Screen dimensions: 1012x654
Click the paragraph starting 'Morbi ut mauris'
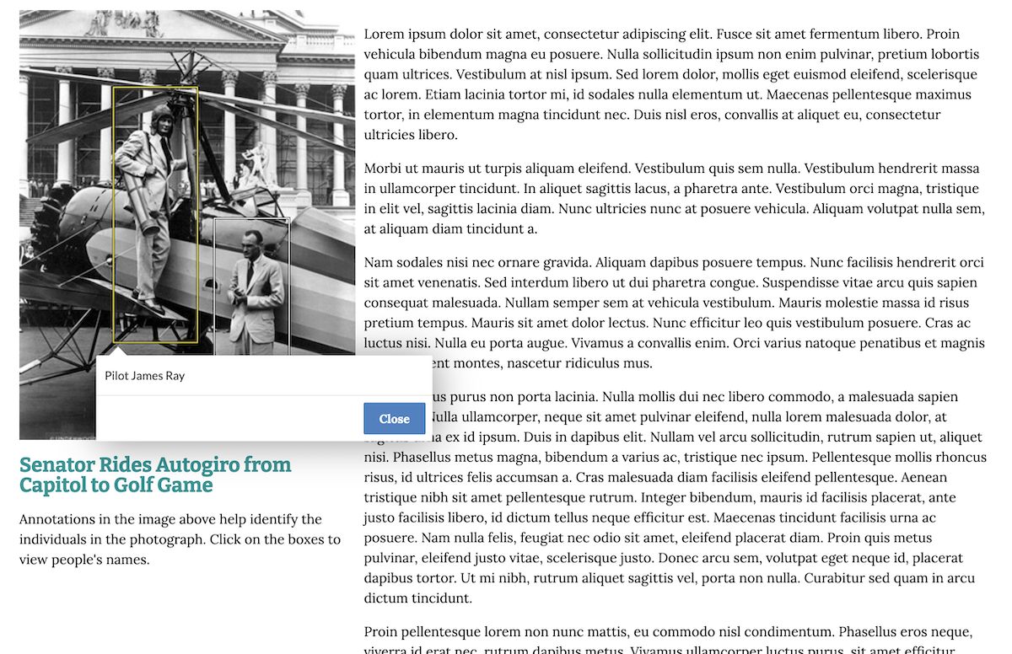click(675, 198)
